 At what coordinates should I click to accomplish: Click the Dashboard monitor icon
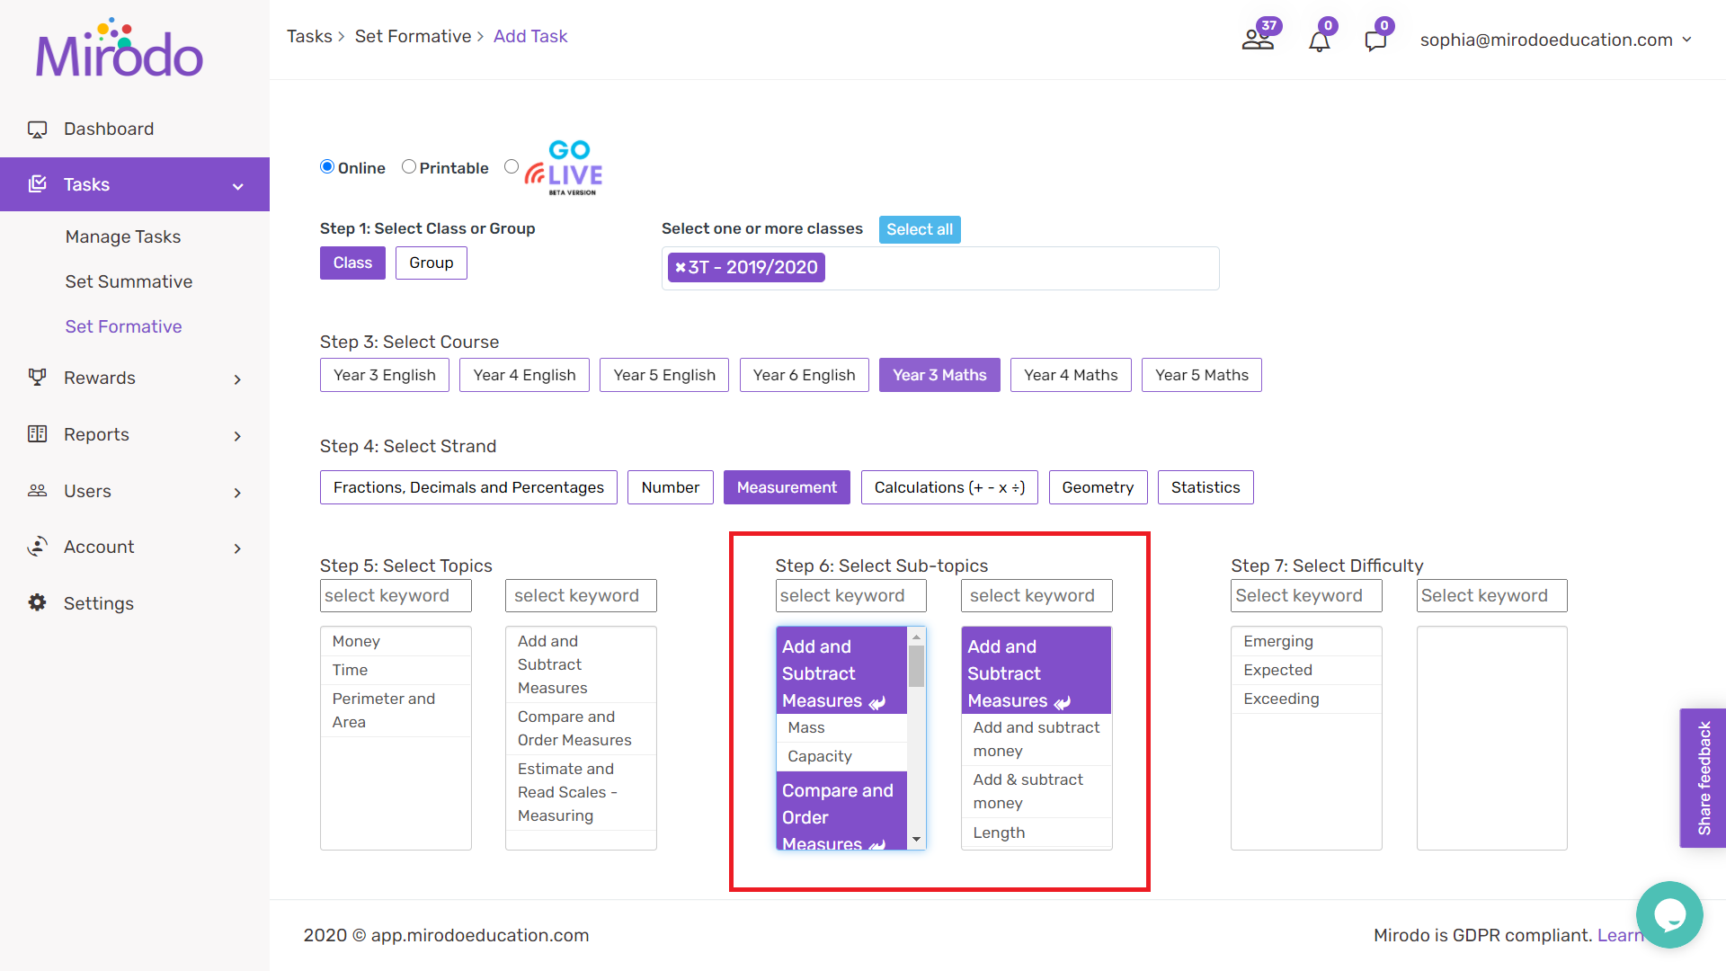click(37, 129)
